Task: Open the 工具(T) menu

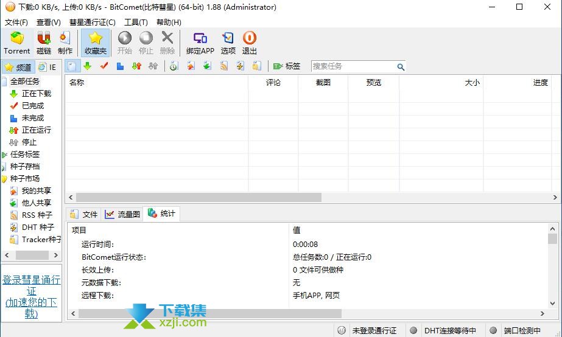Action: (x=136, y=23)
